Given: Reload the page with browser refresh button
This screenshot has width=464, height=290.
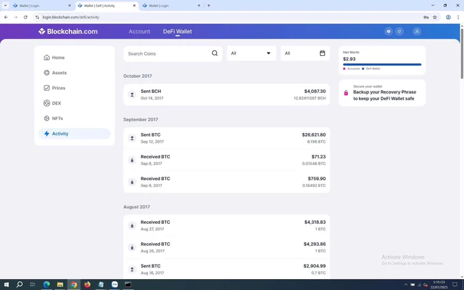Looking at the screenshot, I should [x=25, y=17].
